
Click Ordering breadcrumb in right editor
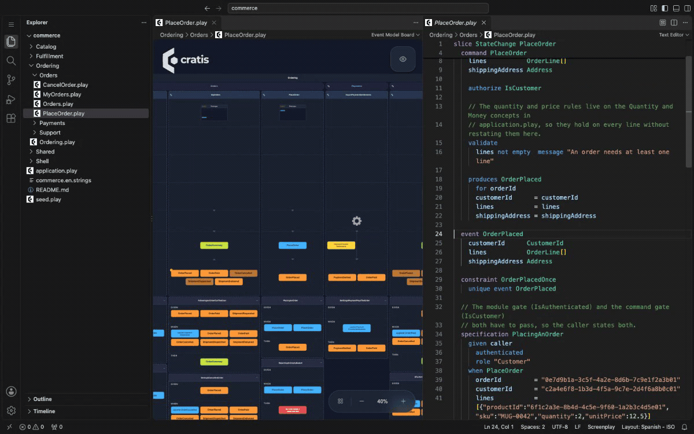point(441,35)
